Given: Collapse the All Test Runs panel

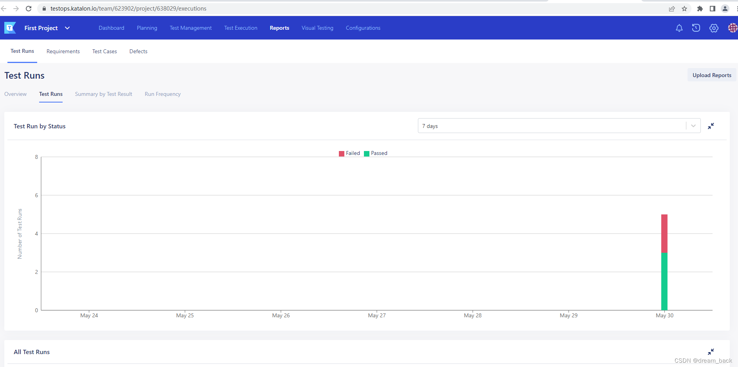Looking at the screenshot, I should (x=711, y=352).
